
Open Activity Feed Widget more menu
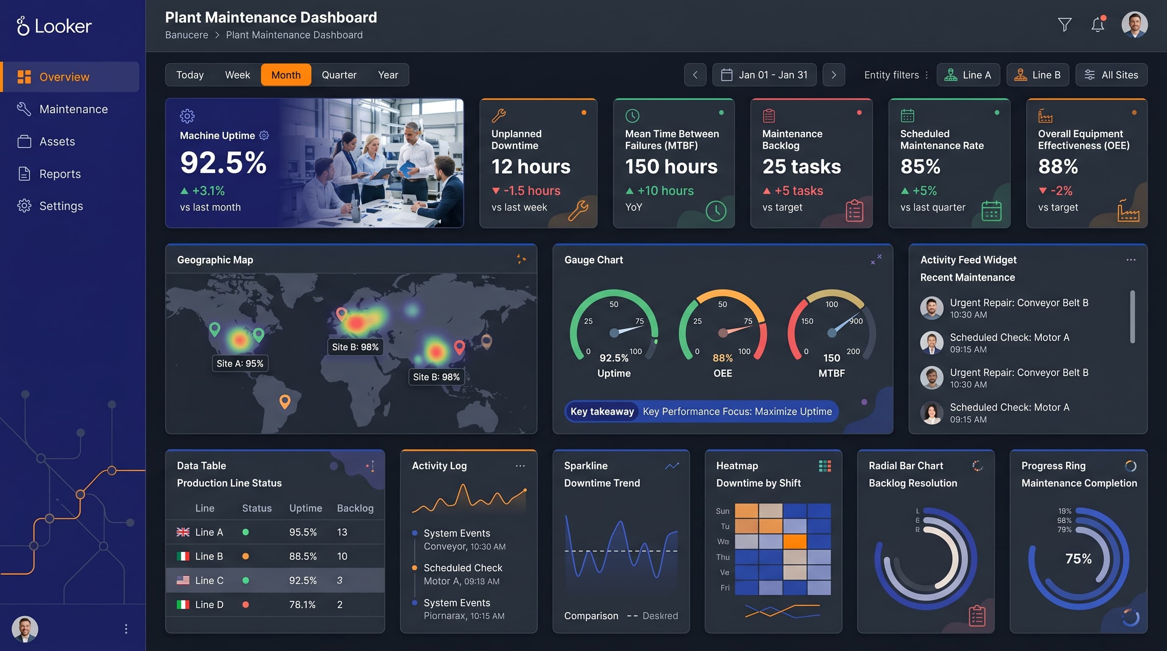[1131, 260]
